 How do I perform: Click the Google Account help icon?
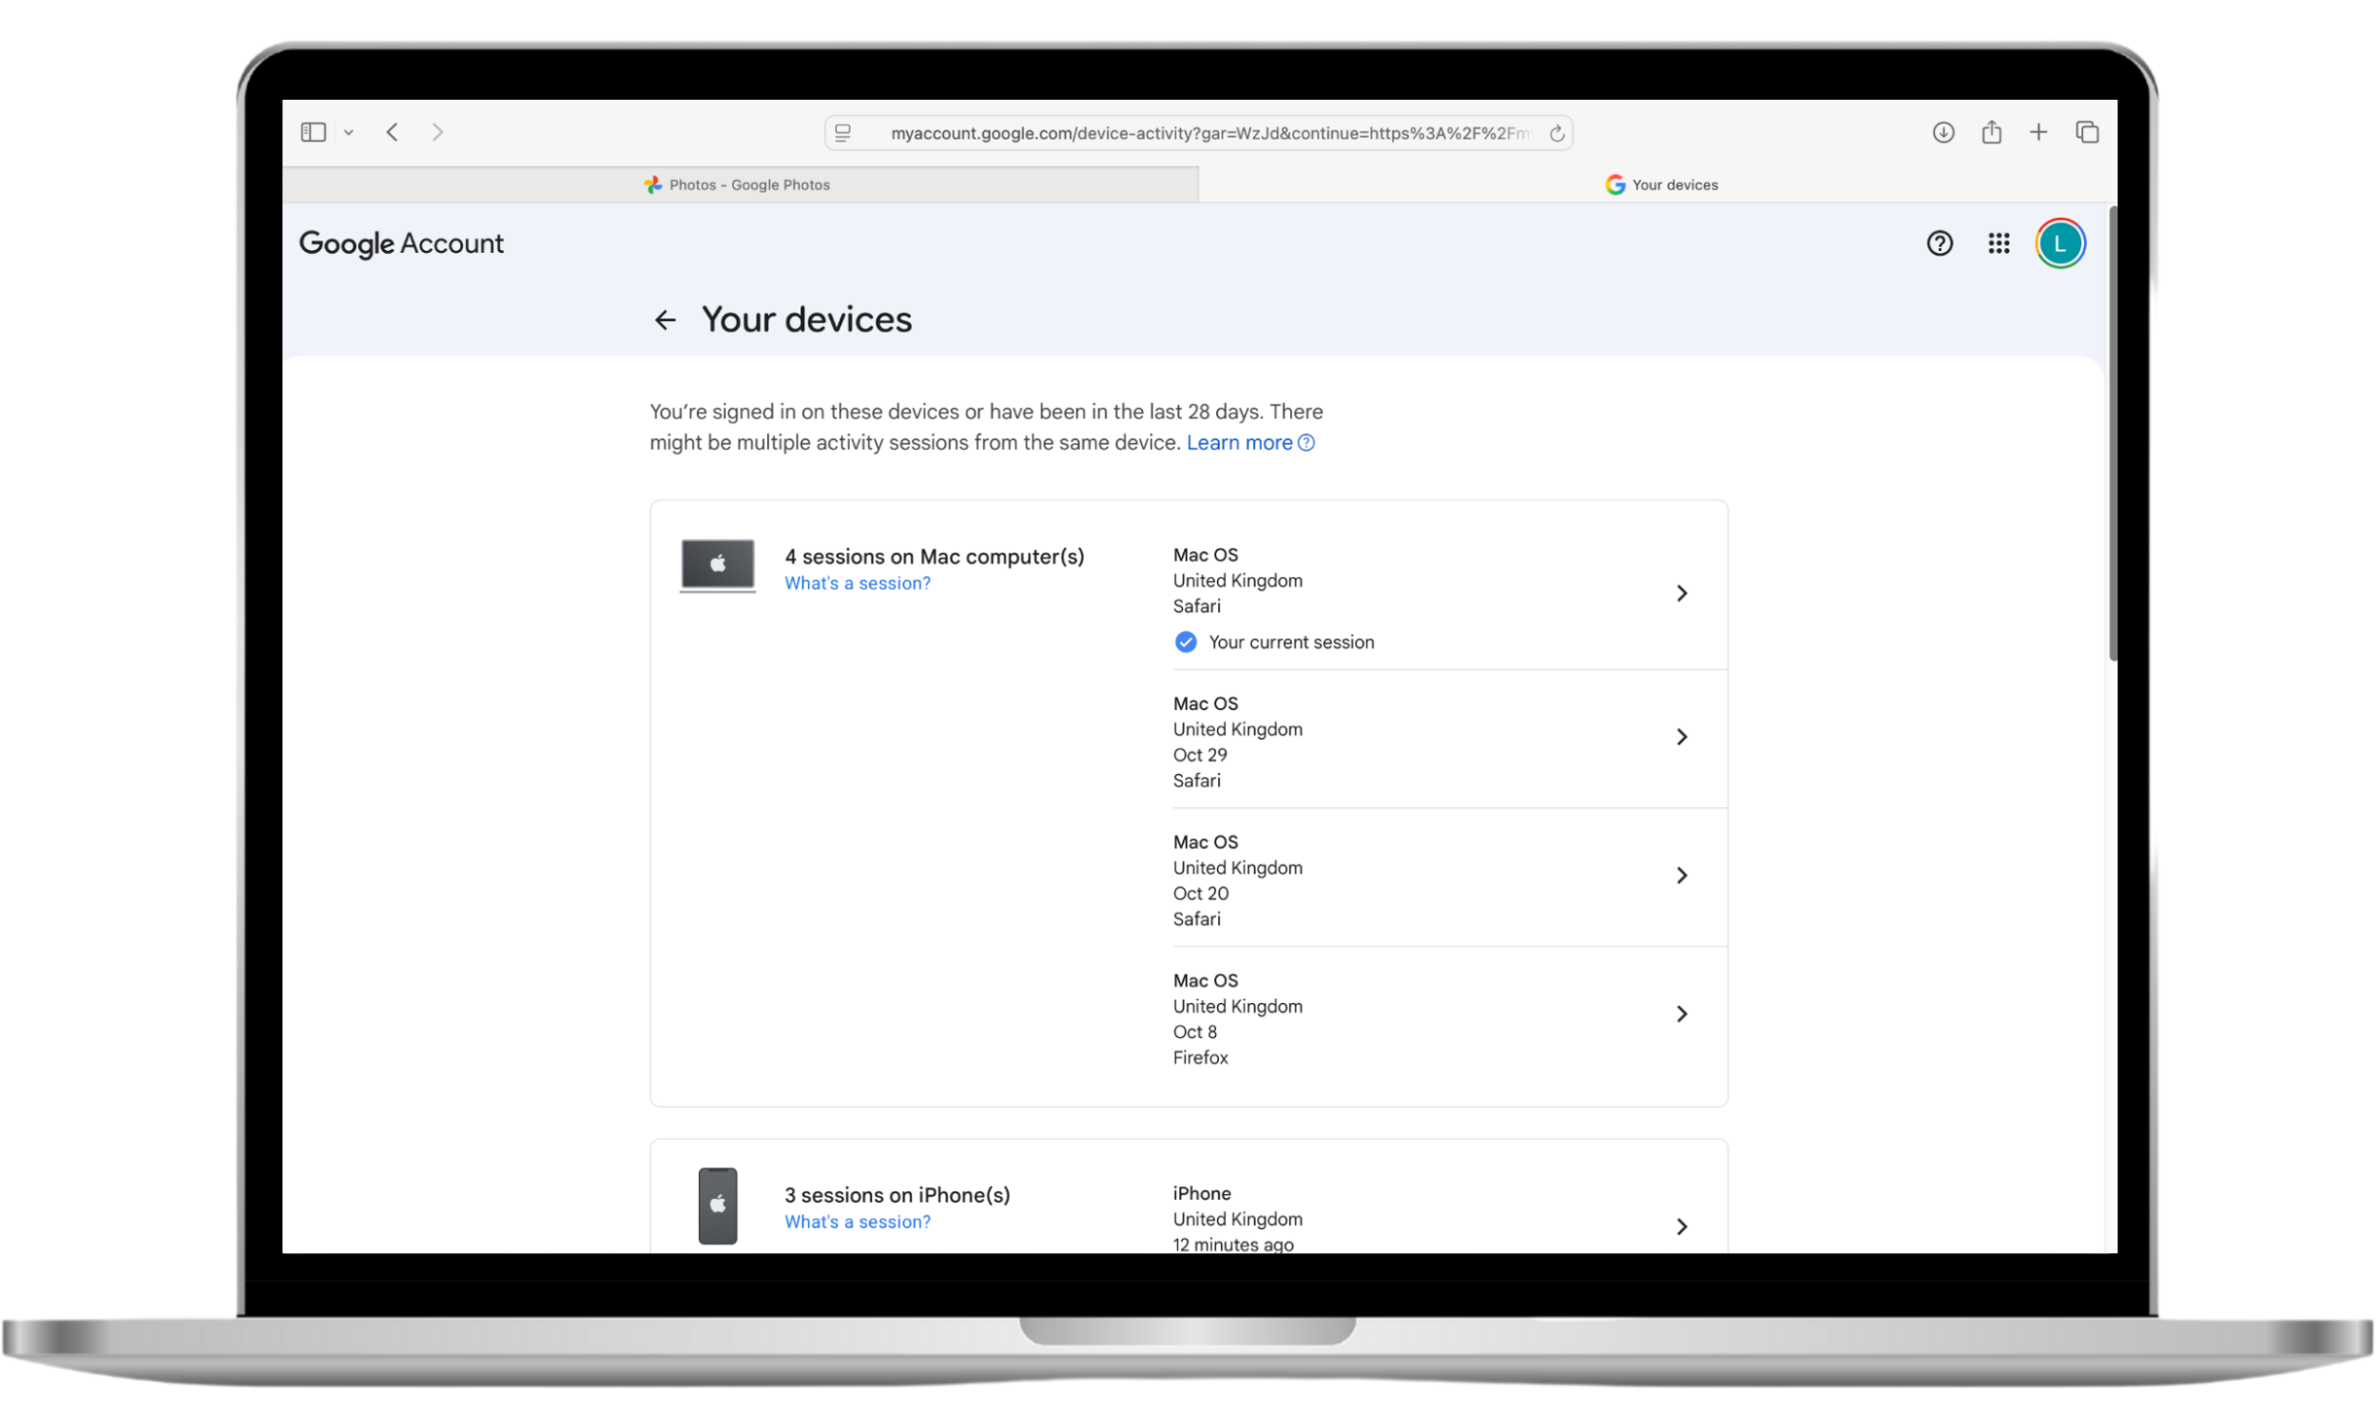[x=1939, y=243]
